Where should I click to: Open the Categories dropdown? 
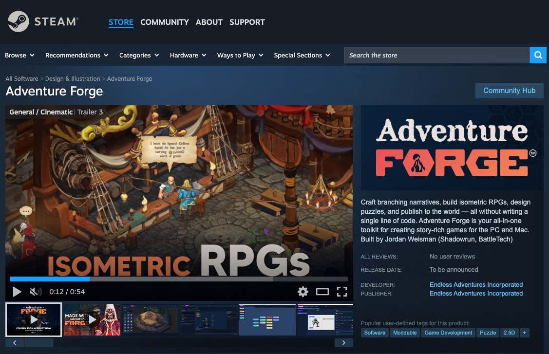pos(139,55)
